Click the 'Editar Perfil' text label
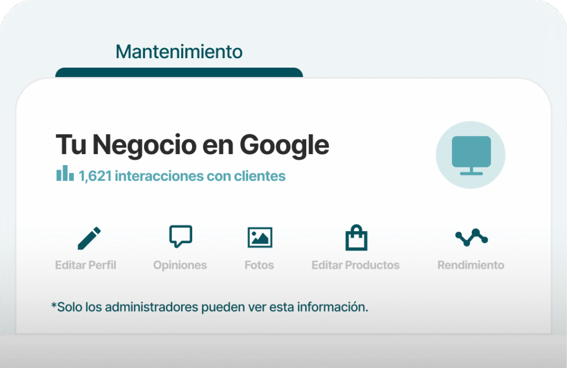 [x=86, y=265]
